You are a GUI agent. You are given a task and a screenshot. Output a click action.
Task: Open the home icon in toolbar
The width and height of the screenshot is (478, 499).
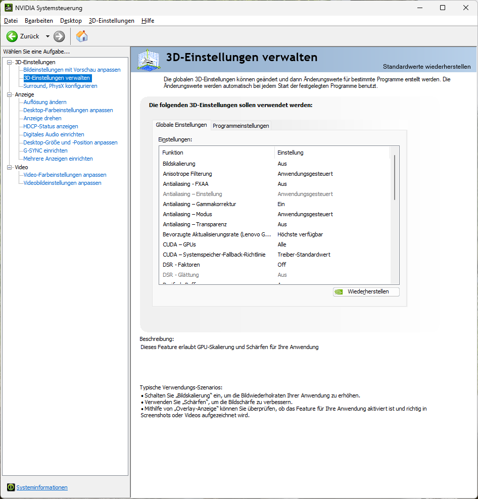82,36
